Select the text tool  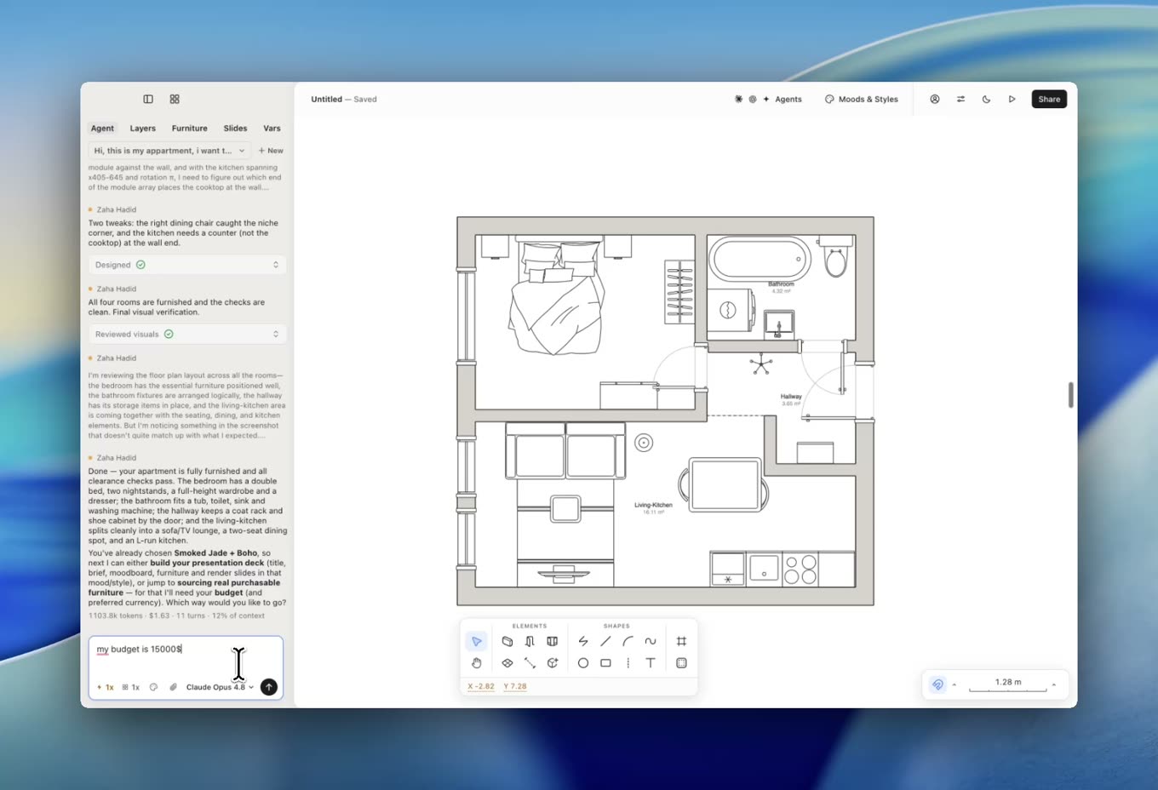click(x=651, y=663)
